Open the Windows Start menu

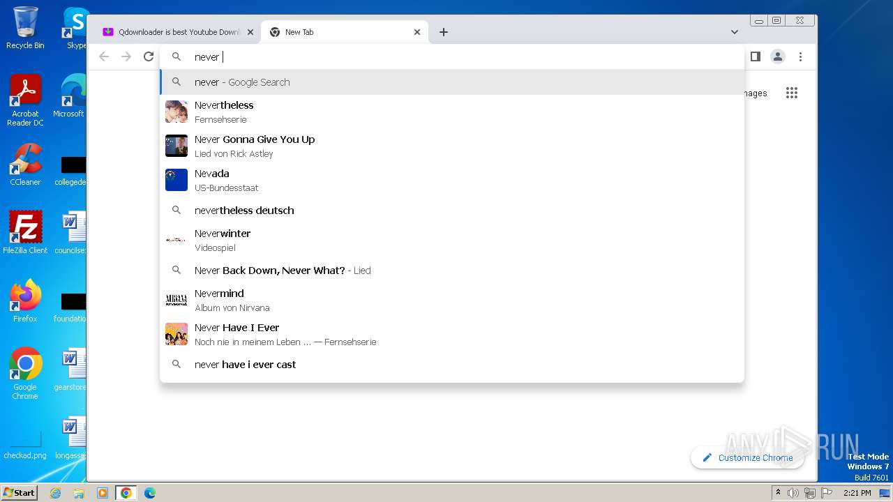click(20, 492)
